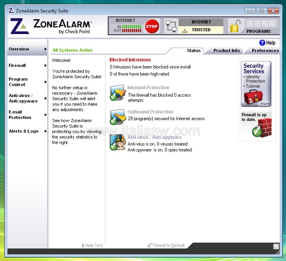Switch to the Status tab
This screenshot has width=286, height=261.
click(x=194, y=50)
